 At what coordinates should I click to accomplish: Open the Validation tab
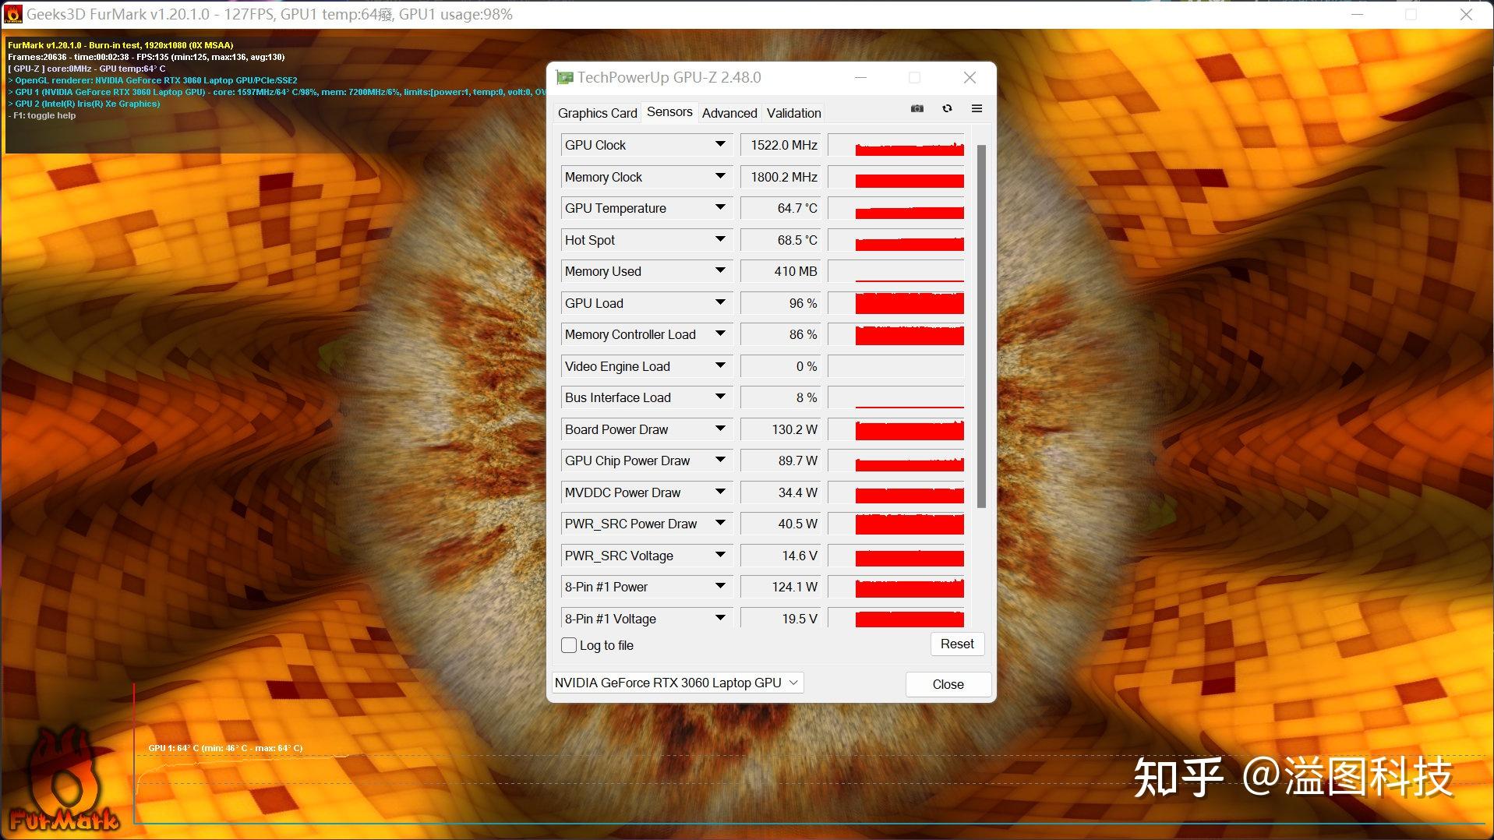[x=793, y=113]
